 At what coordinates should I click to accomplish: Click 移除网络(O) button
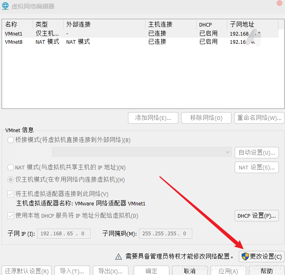coord(206,118)
